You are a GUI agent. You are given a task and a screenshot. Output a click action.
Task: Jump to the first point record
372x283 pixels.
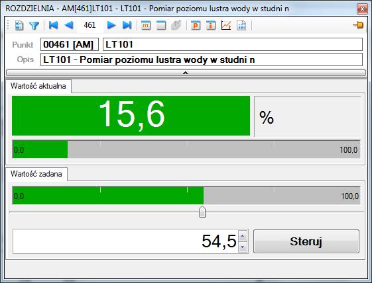pos(54,25)
